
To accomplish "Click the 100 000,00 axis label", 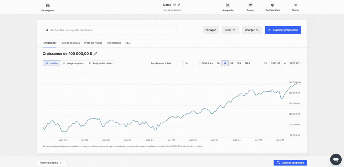I will pyautogui.click(x=295, y=125).
